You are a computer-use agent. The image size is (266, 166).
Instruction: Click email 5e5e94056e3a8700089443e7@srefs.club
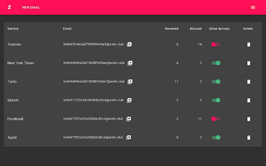coord(94,81)
